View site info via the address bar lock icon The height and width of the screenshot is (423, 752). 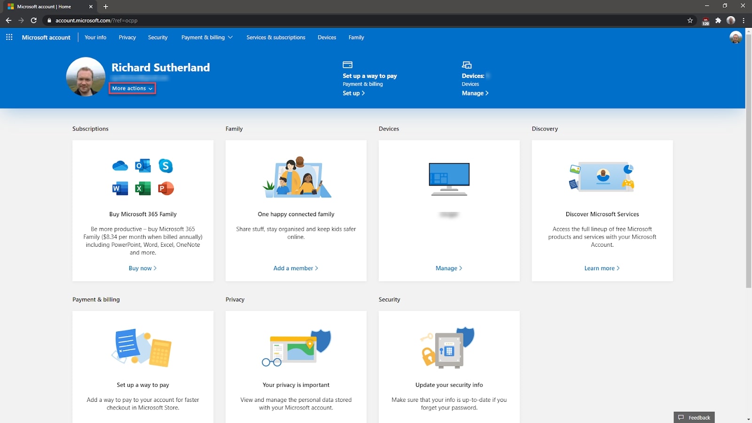click(49, 20)
